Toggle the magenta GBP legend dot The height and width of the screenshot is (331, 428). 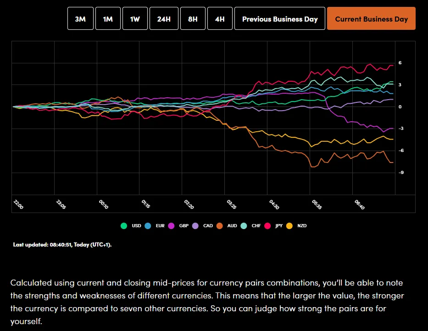click(171, 226)
